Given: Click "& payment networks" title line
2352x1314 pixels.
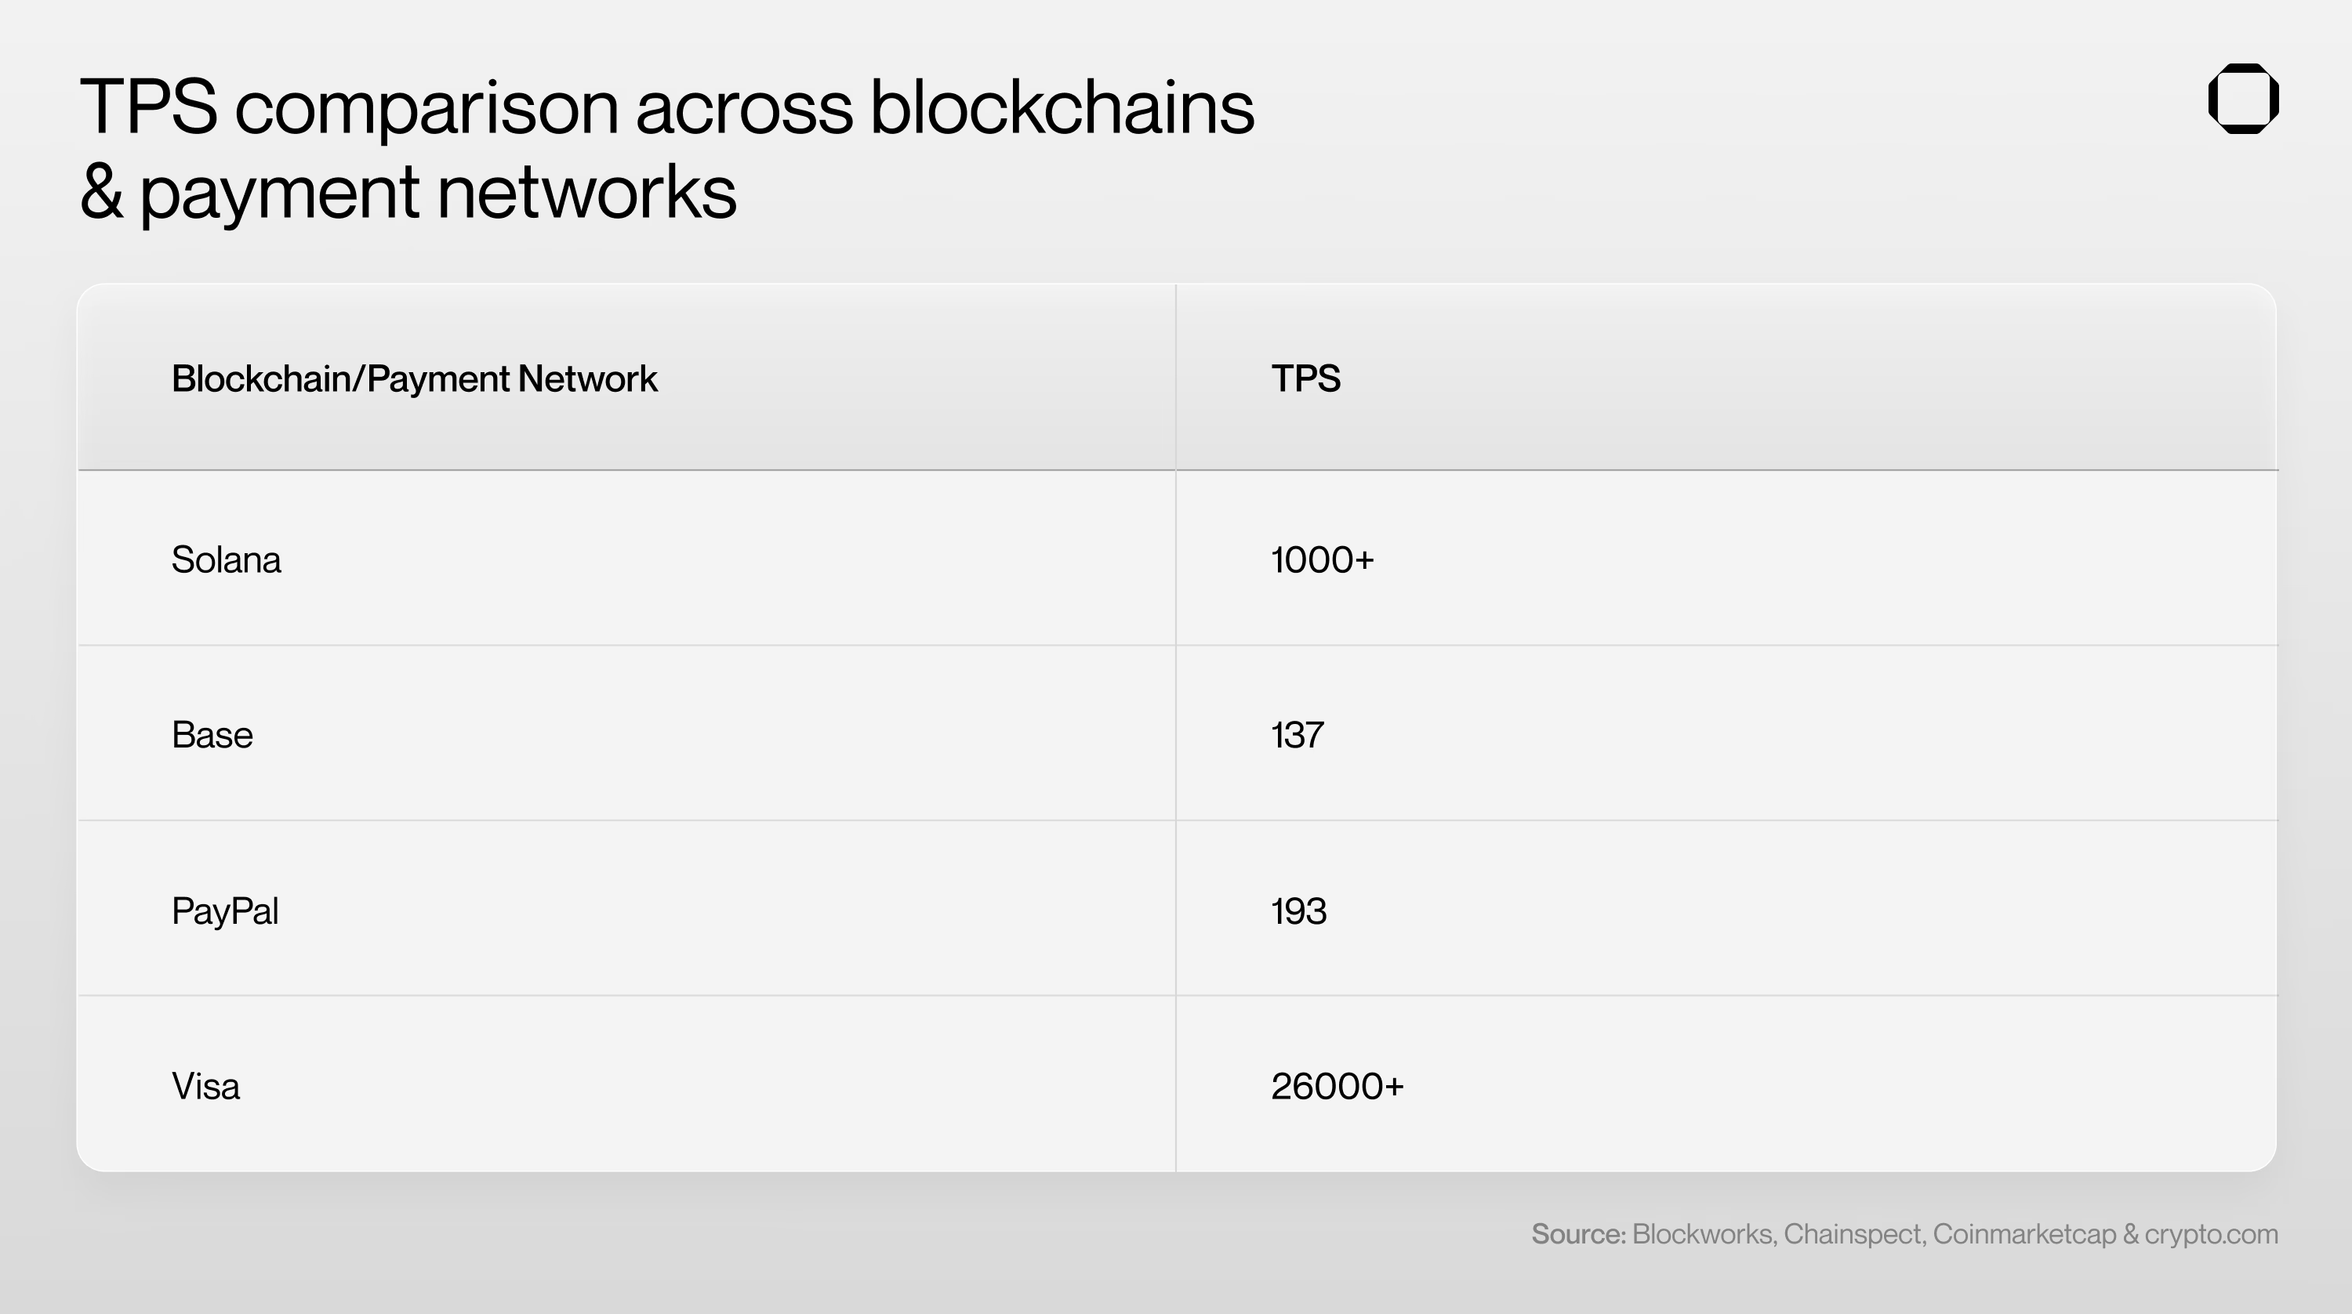Looking at the screenshot, I should pos(407,192).
